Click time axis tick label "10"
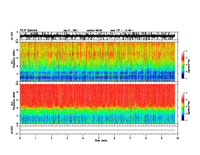This screenshot has height=155, width=200. [178, 138]
